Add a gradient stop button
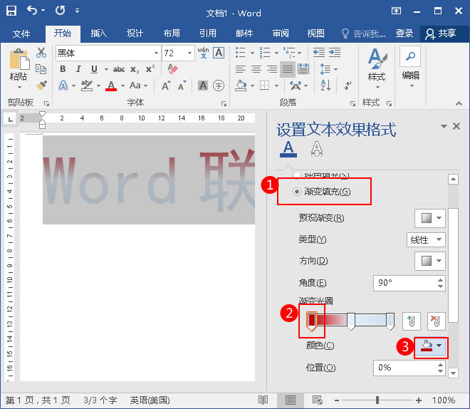 pyautogui.click(x=411, y=321)
